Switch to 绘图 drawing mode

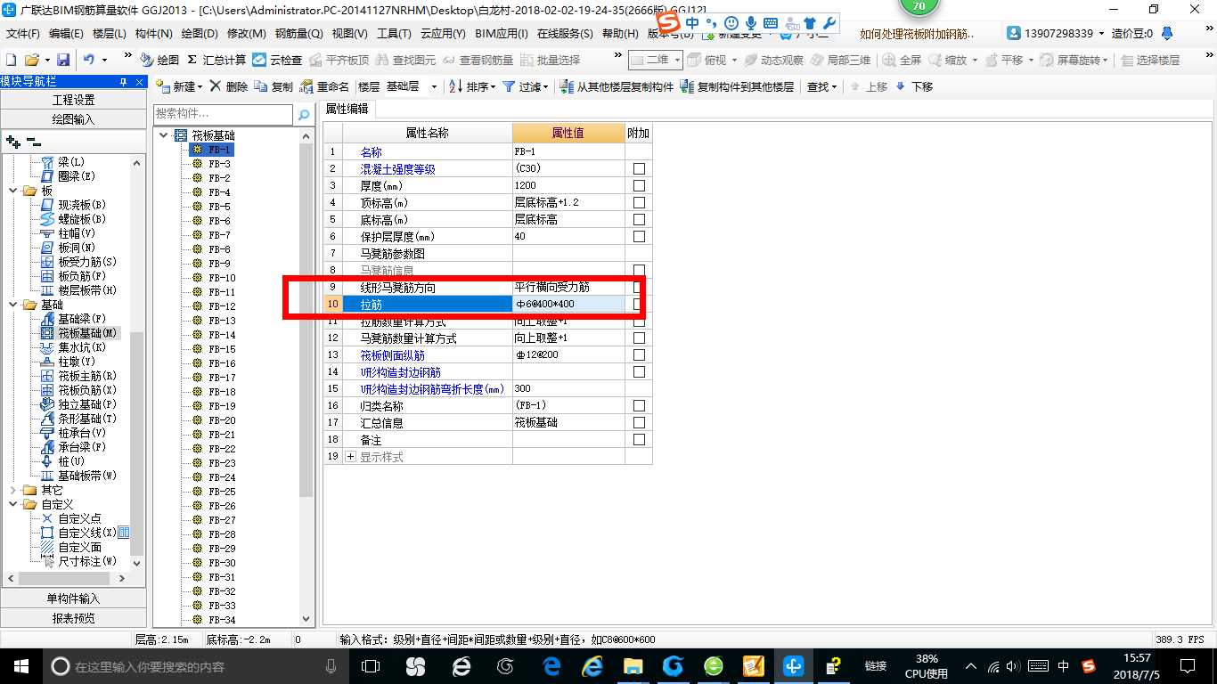(x=159, y=60)
